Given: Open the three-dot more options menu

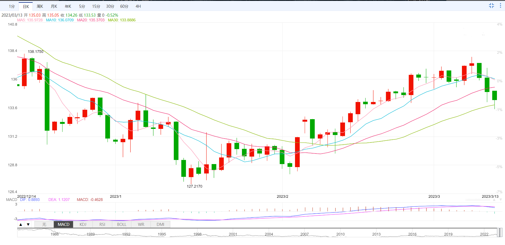Looking at the screenshot, I should (x=501, y=6).
